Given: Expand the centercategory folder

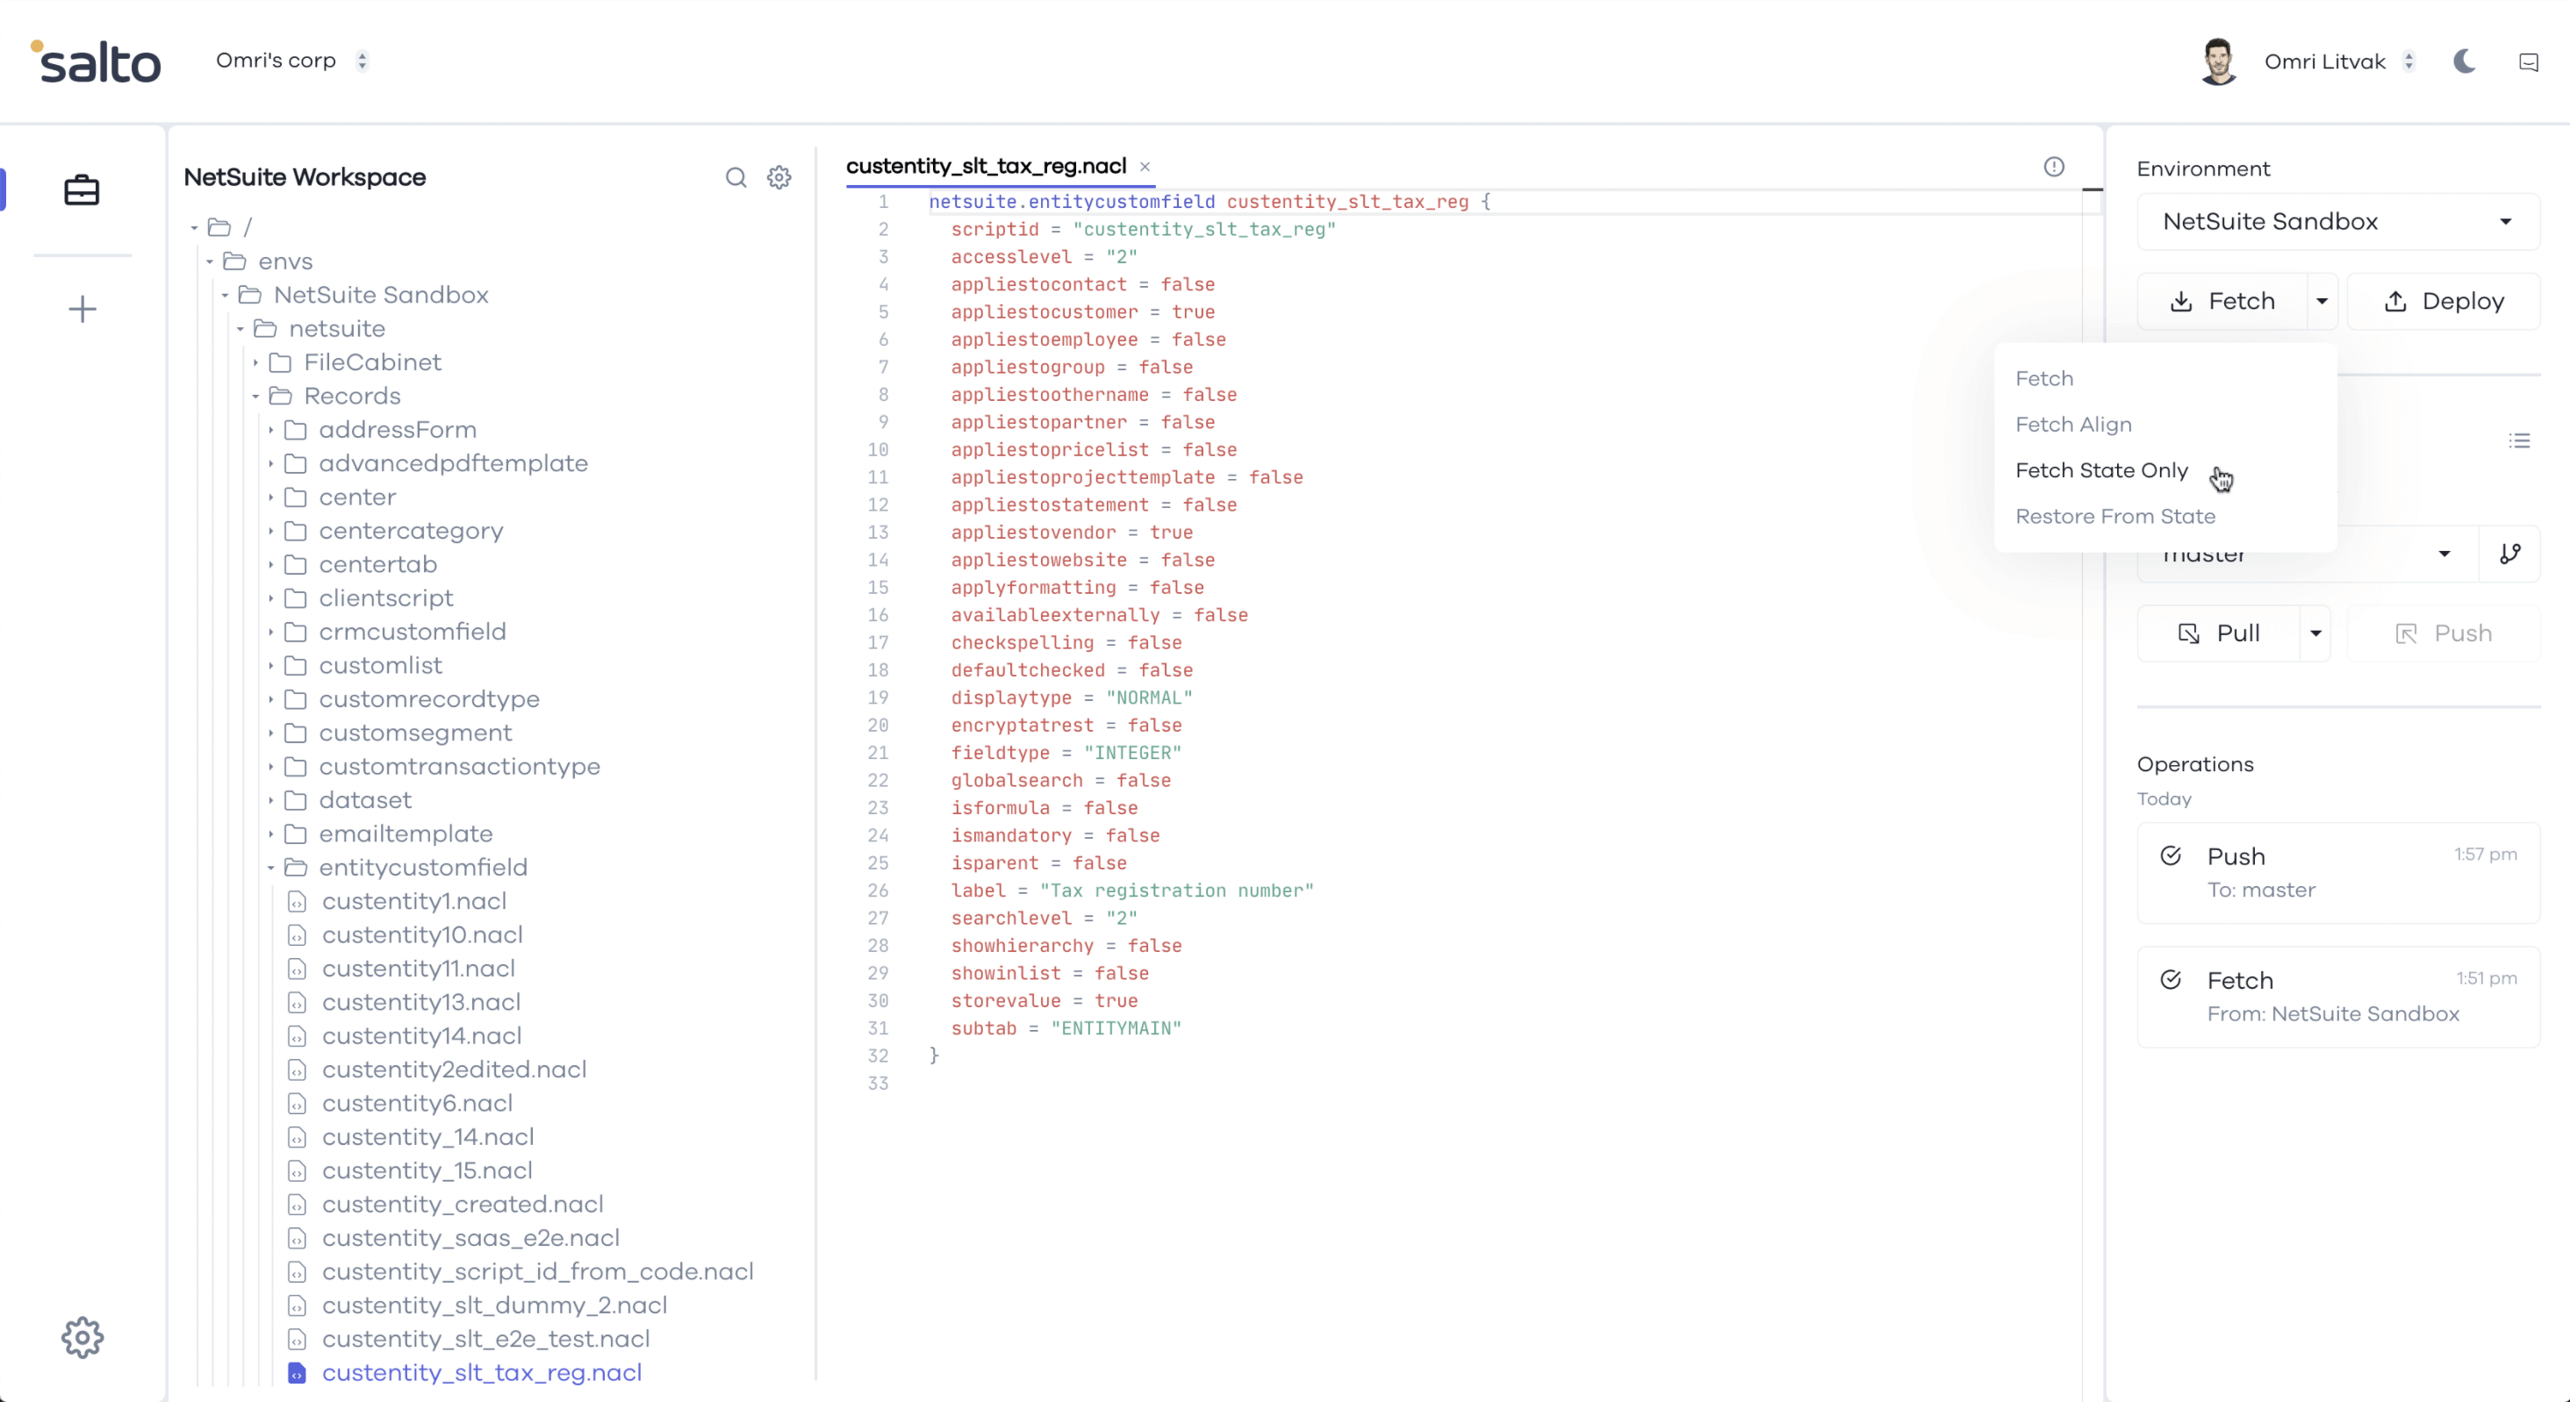Looking at the screenshot, I should (x=270, y=532).
